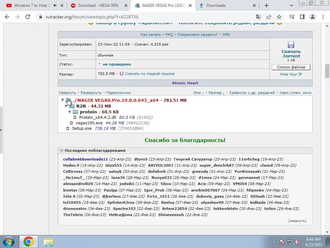Click the protein folder icon

[75, 112]
